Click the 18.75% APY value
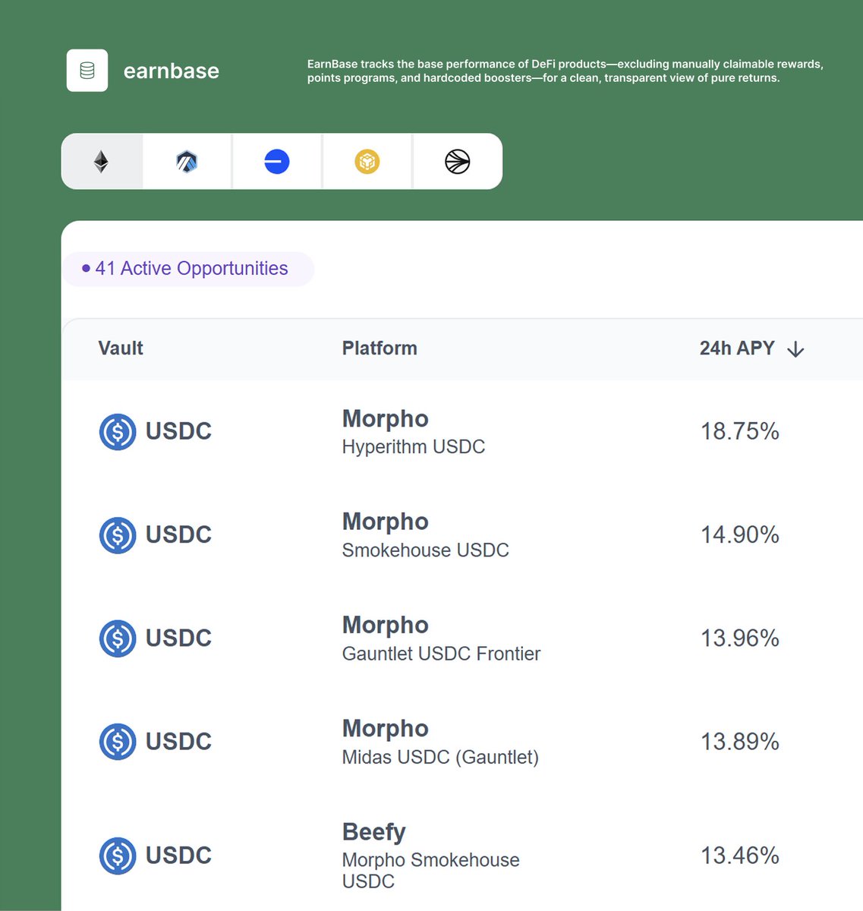The width and height of the screenshot is (863, 911). point(740,431)
